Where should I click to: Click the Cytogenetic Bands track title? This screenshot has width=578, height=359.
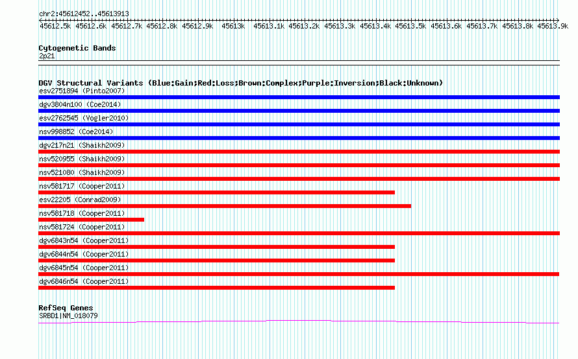click(x=77, y=48)
